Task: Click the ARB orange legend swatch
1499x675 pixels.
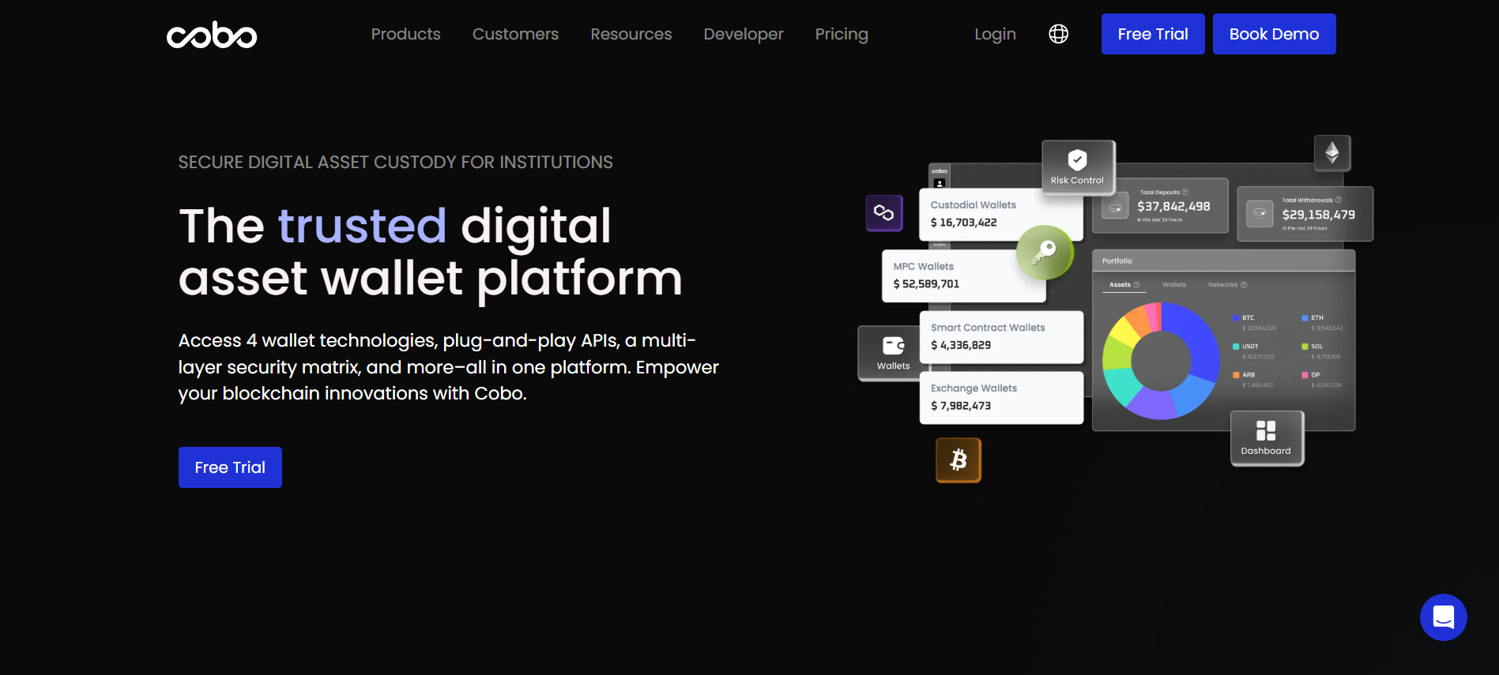Action: point(1236,375)
